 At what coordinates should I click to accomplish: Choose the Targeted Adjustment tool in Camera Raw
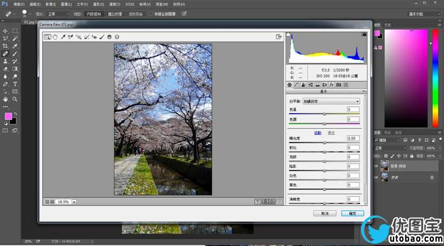[78, 37]
